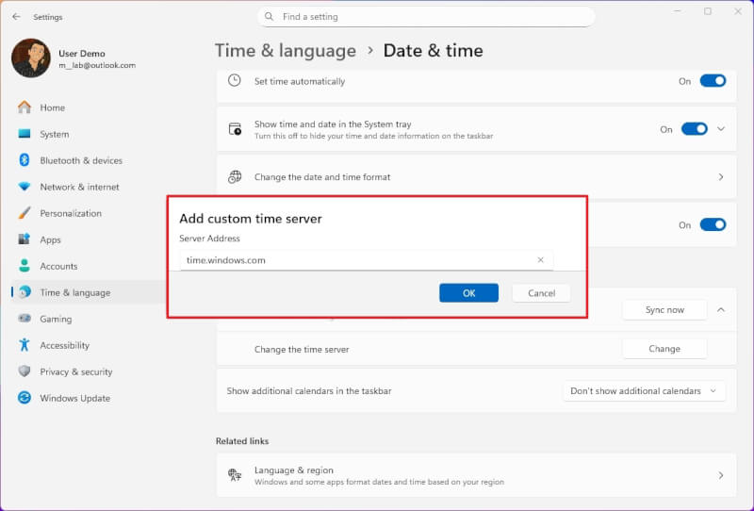754x511 pixels.
Task: Open the Gaming settings page
Action: point(56,319)
